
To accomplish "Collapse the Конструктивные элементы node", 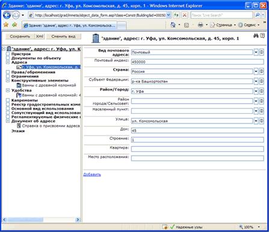I will [8, 80].
